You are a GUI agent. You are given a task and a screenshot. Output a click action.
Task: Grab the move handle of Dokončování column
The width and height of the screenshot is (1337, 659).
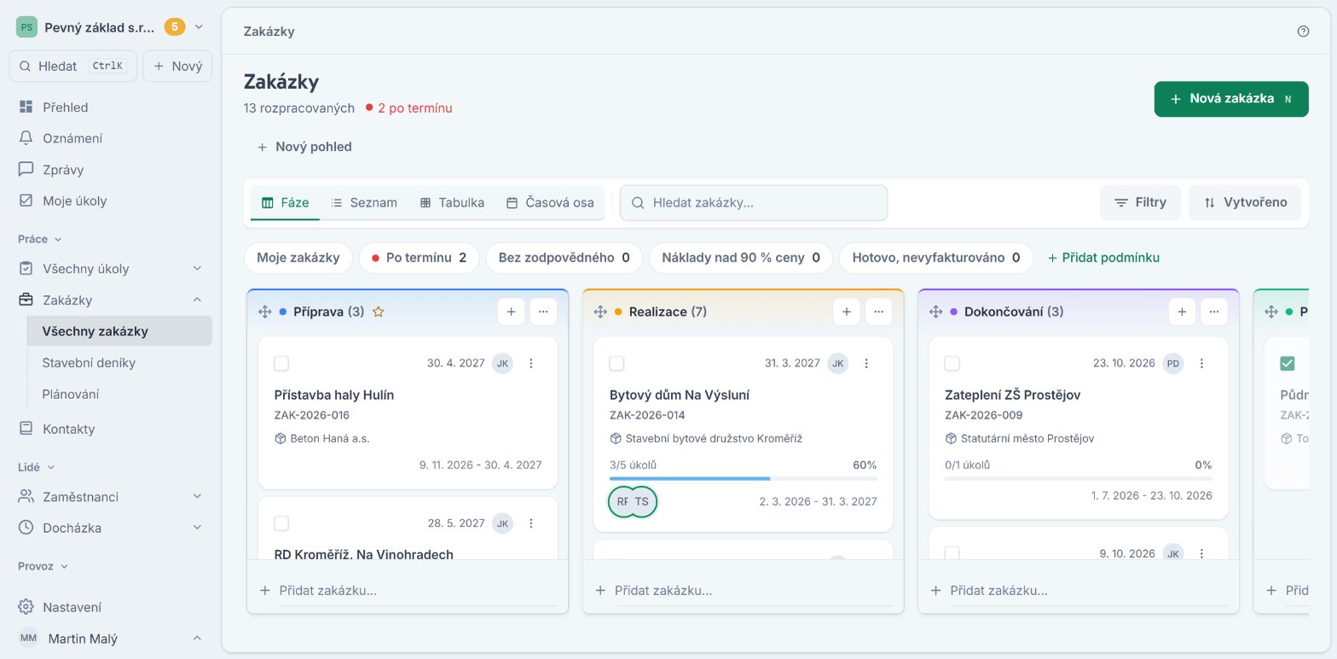(935, 312)
